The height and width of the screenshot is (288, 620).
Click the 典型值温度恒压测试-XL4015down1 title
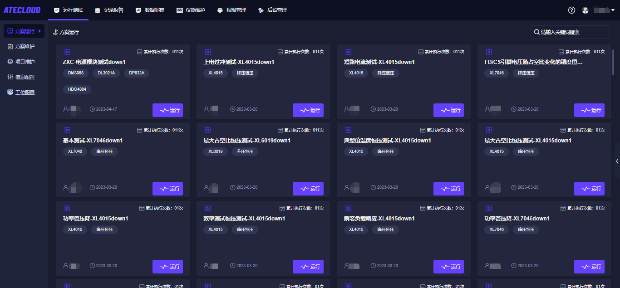388,141
